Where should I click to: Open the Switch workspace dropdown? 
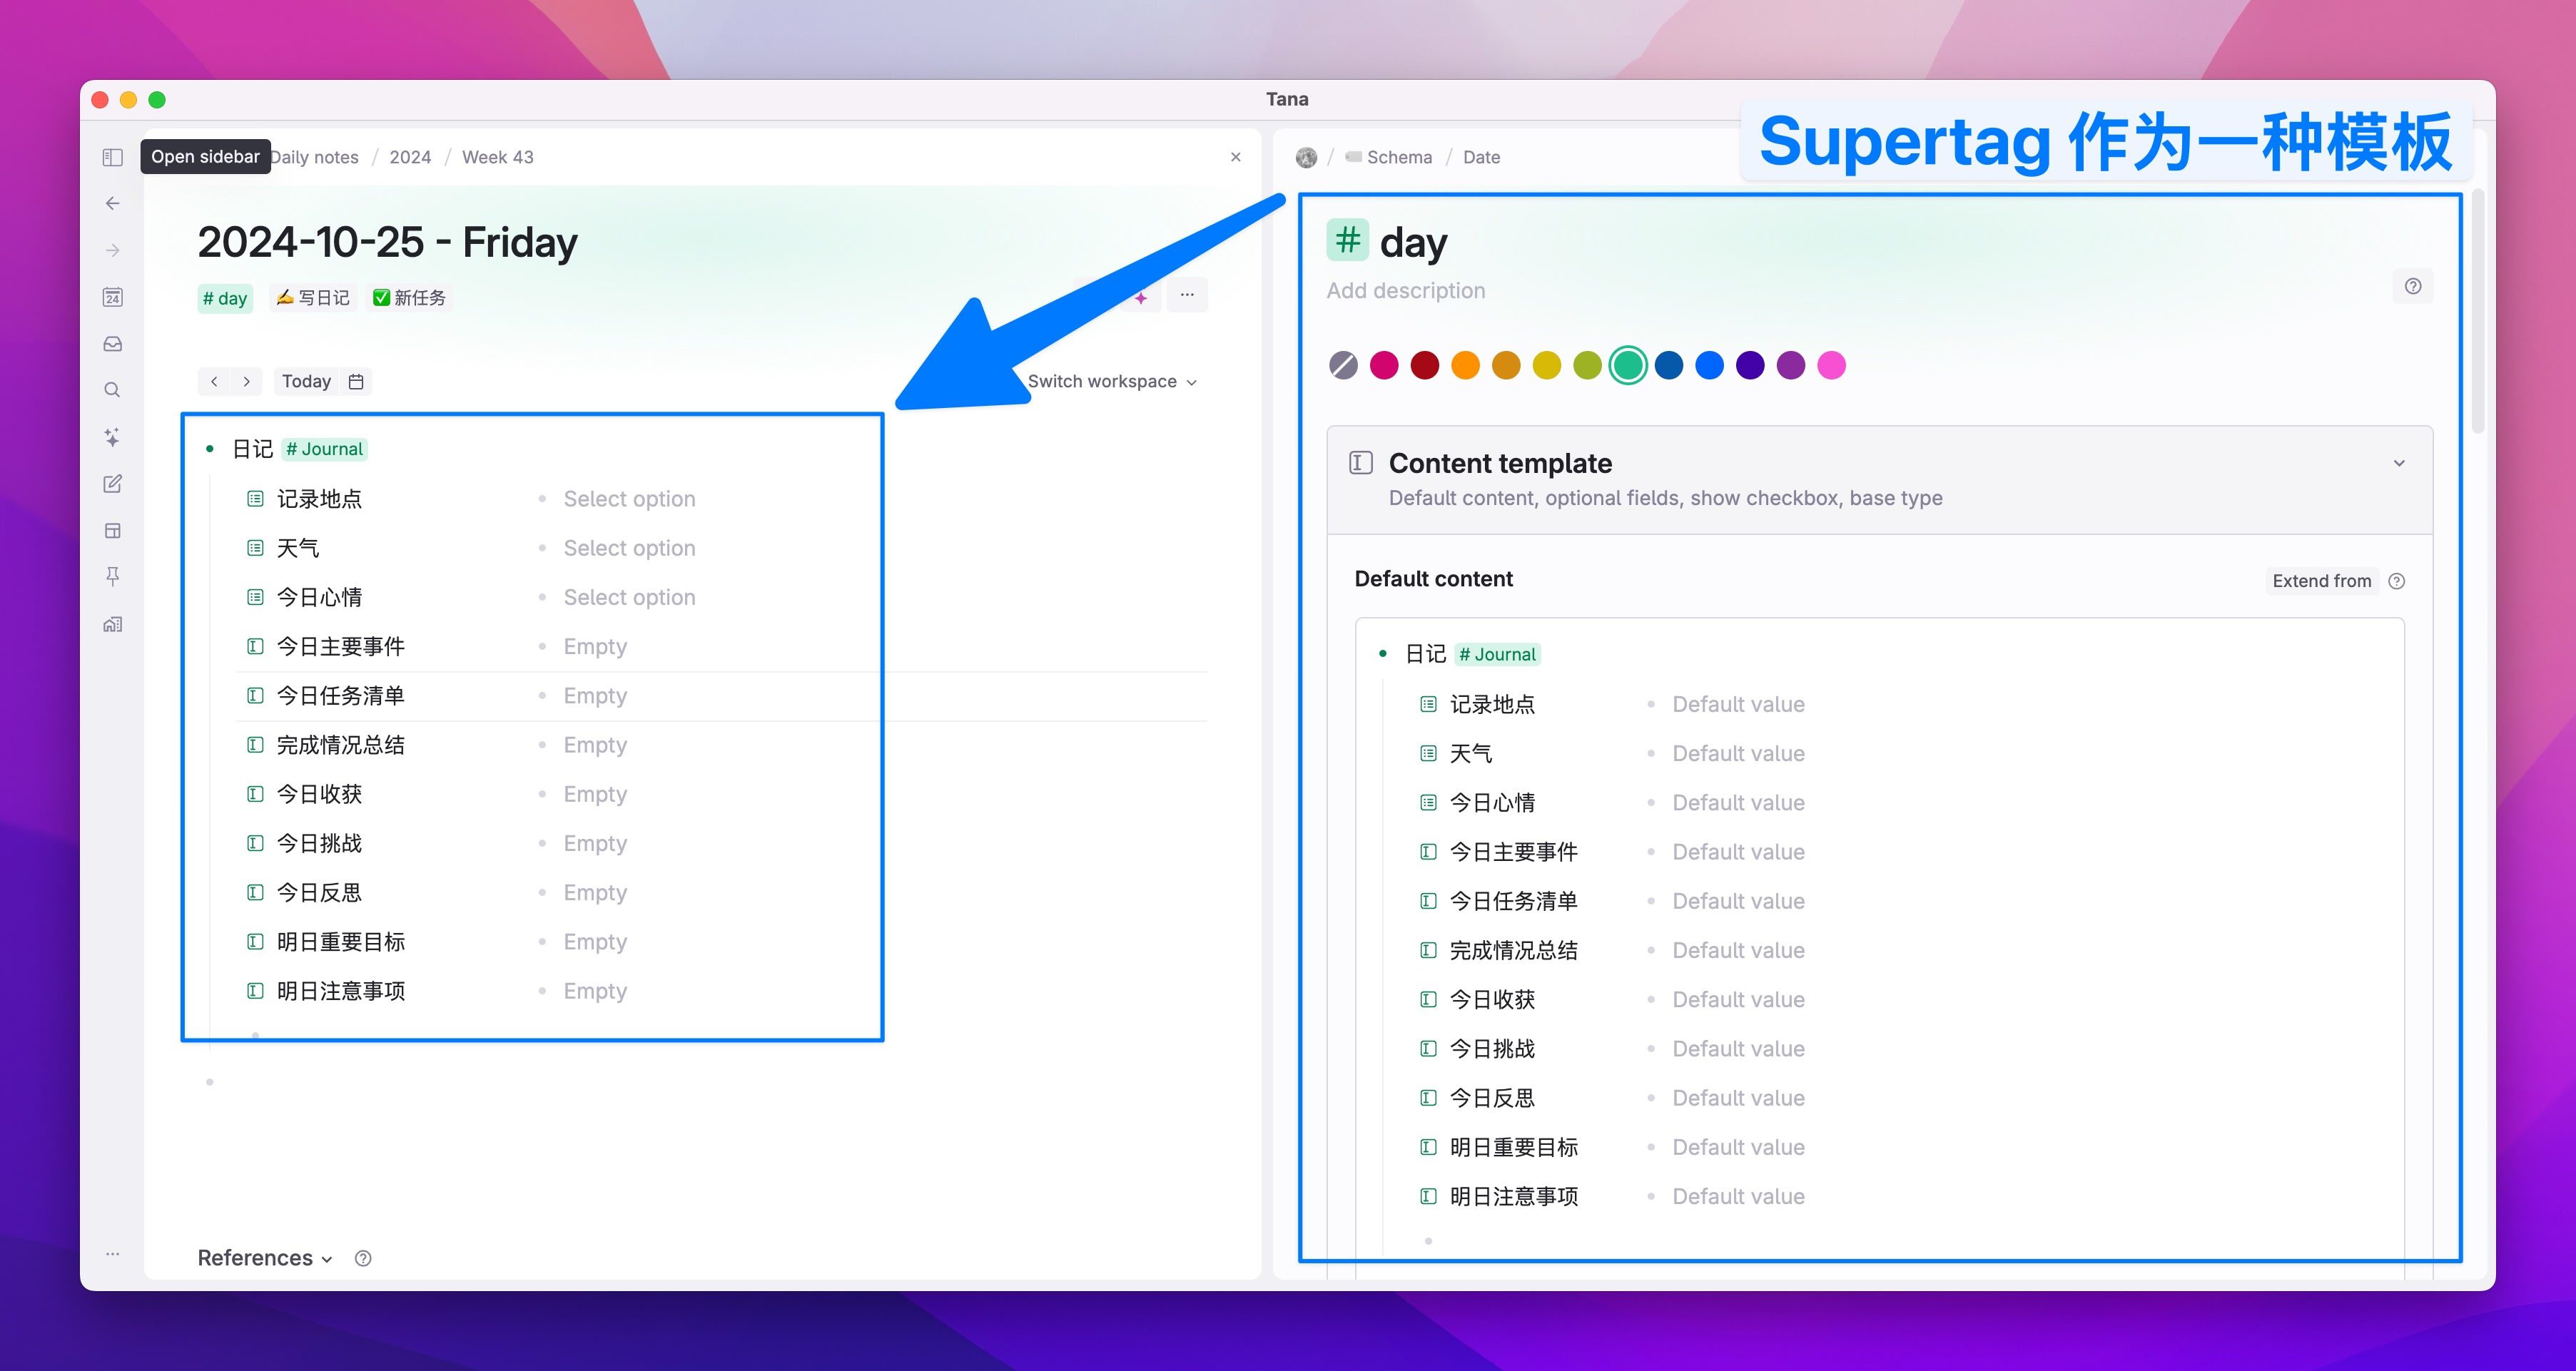[1111, 381]
